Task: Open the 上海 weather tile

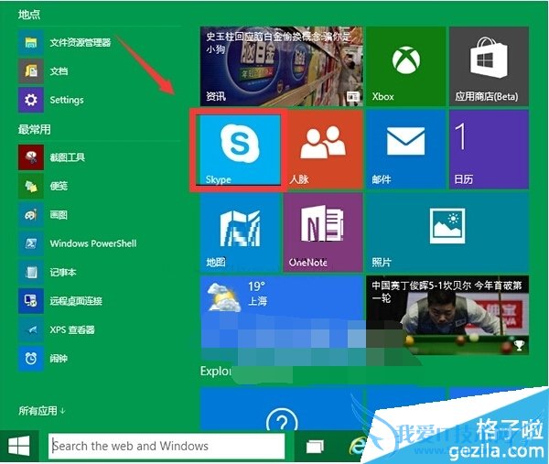Action: 283,315
